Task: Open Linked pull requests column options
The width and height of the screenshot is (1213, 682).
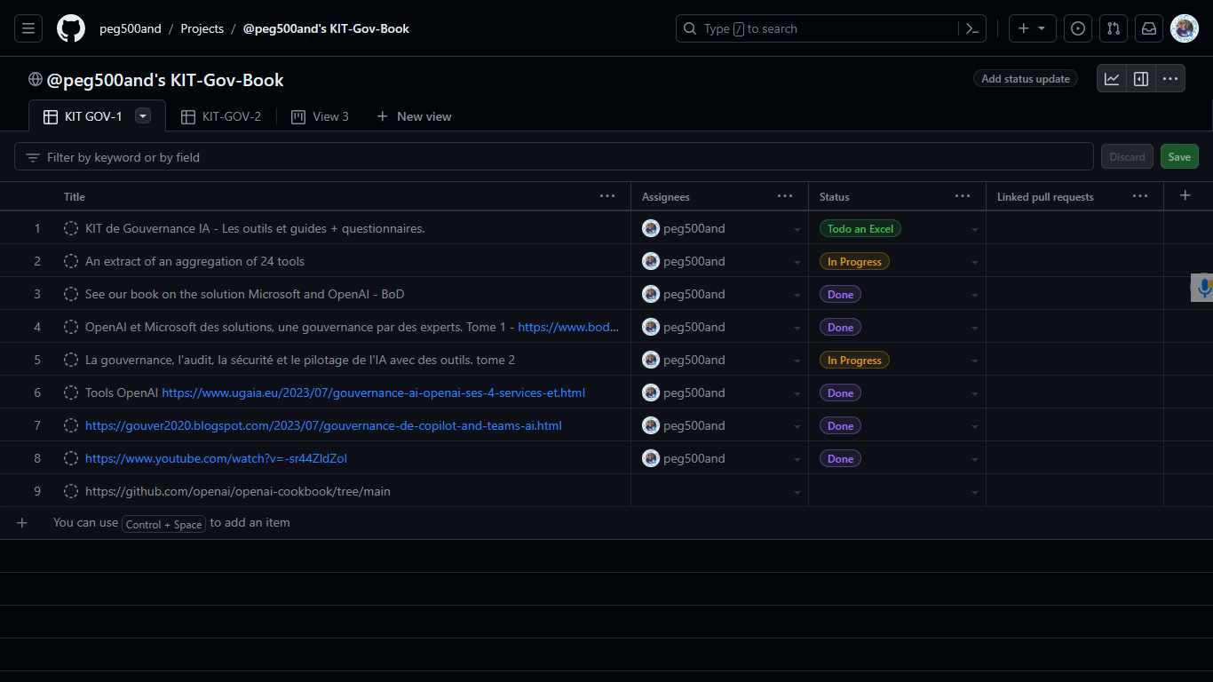Action: tap(1140, 196)
